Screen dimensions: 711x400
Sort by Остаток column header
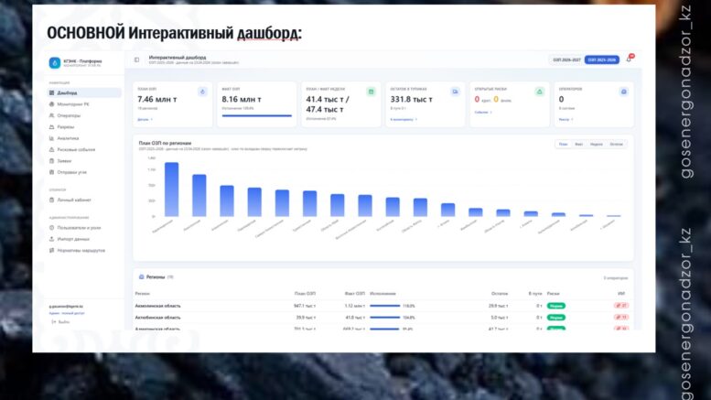tap(500, 294)
